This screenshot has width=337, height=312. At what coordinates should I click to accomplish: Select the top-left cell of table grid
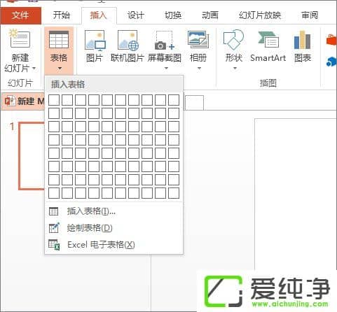pyautogui.click(x=54, y=100)
